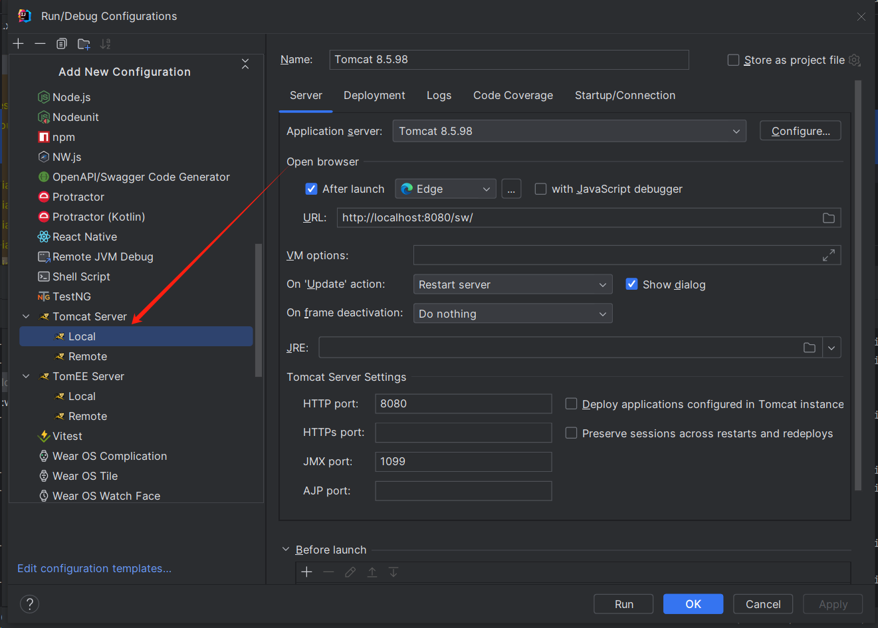Click the Name input field

509,60
